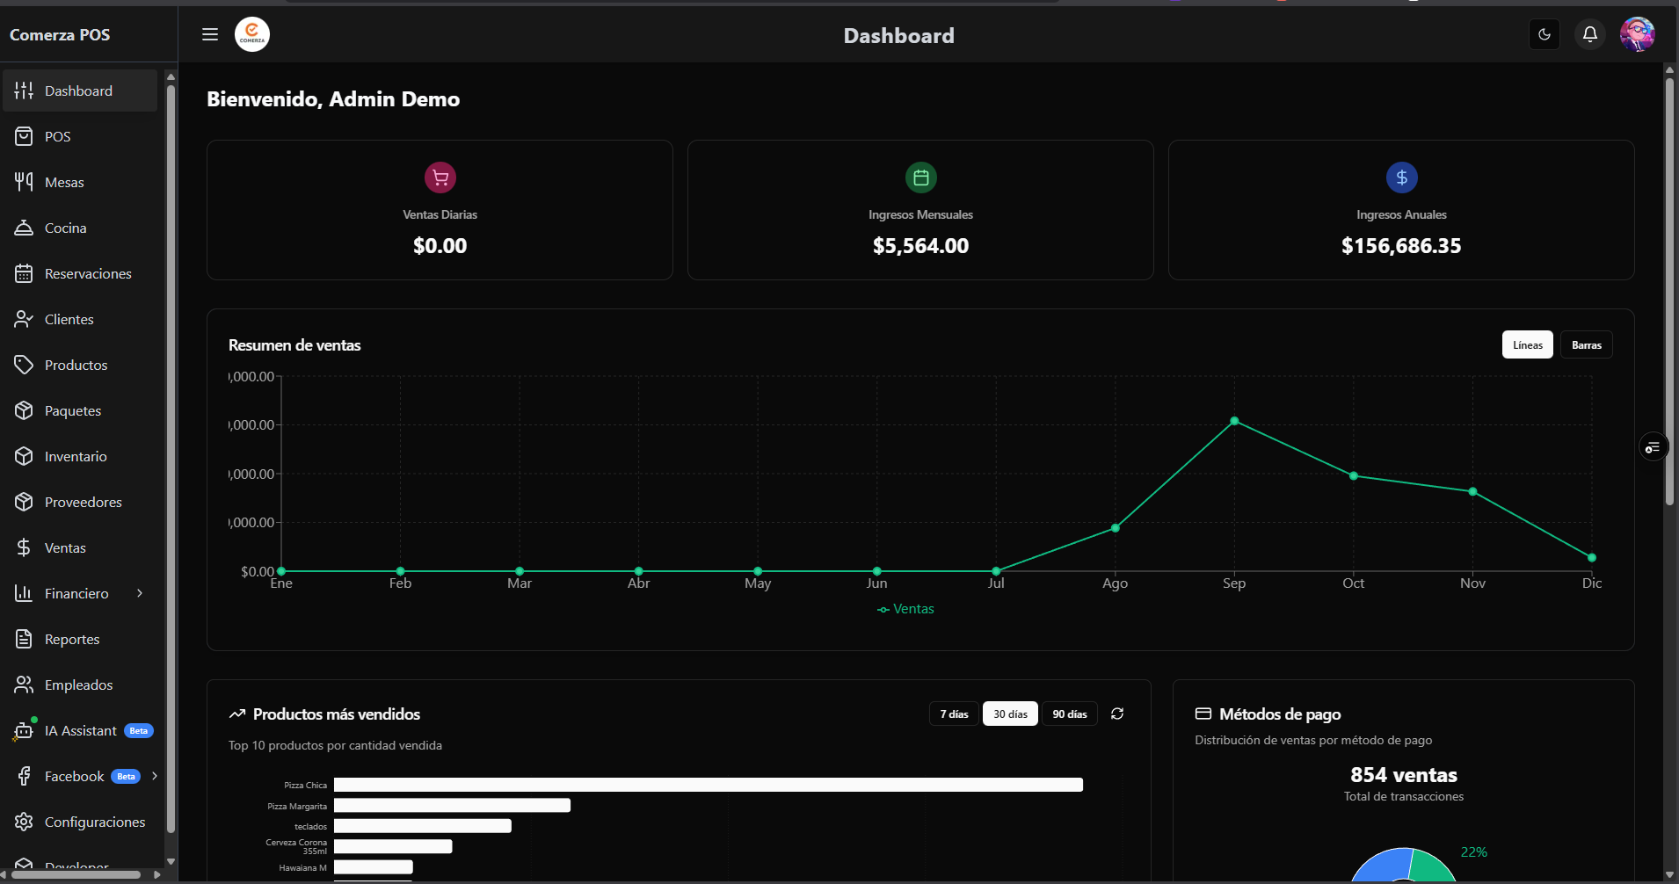Navigate to Cocina
The image size is (1679, 884).
coord(80,228)
